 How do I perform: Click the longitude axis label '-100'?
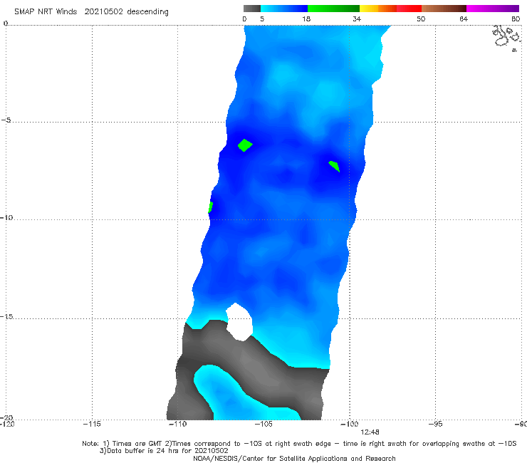click(350, 424)
